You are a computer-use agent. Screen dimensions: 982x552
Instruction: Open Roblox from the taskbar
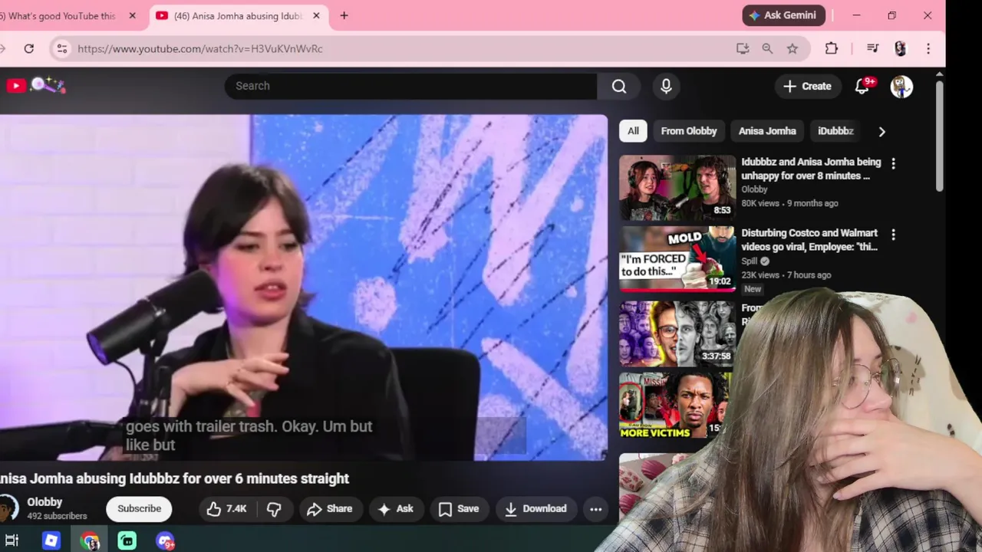point(51,541)
